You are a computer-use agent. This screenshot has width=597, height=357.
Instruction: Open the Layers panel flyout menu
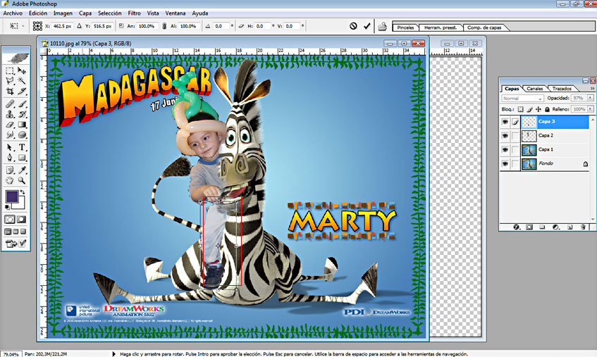592,88
